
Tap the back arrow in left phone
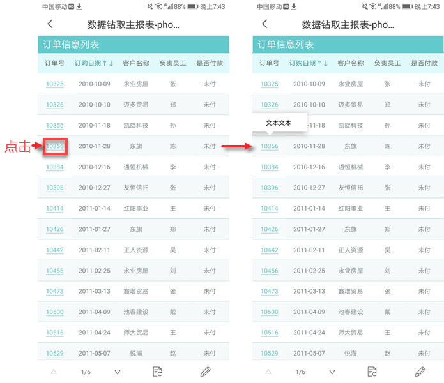[50, 24]
